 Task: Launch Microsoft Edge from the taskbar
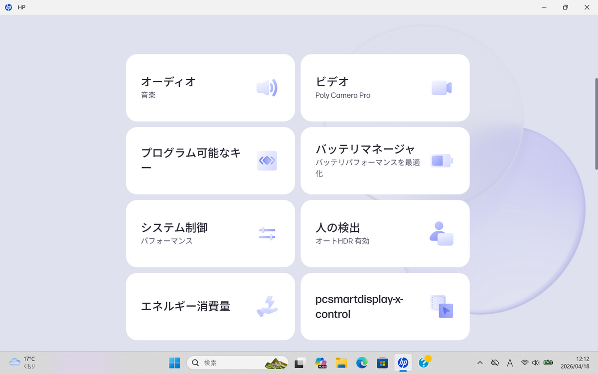point(362,363)
